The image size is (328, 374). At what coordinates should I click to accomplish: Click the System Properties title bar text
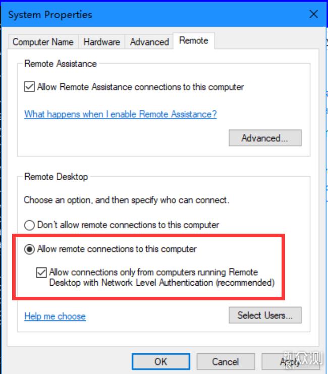pos(50,15)
